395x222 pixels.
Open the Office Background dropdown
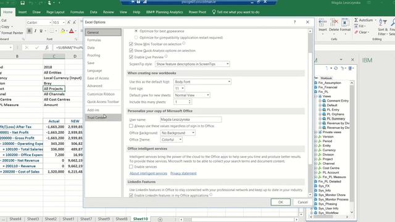[178, 133]
